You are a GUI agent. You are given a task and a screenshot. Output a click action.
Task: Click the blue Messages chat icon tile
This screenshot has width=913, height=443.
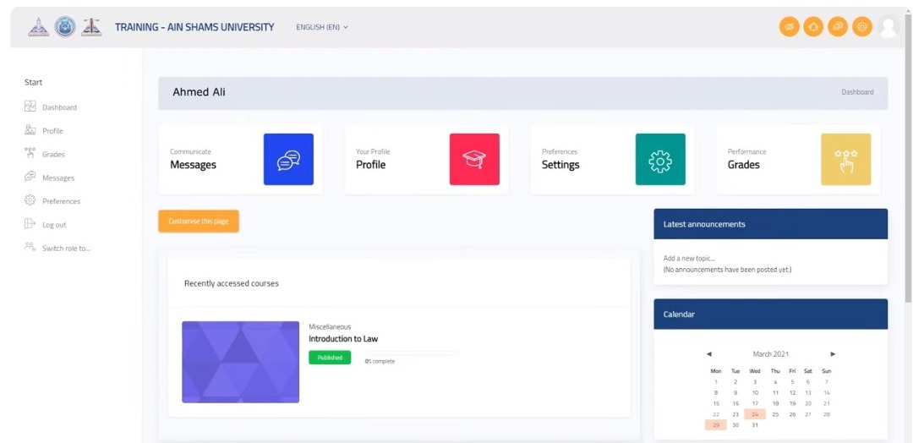click(x=288, y=159)
